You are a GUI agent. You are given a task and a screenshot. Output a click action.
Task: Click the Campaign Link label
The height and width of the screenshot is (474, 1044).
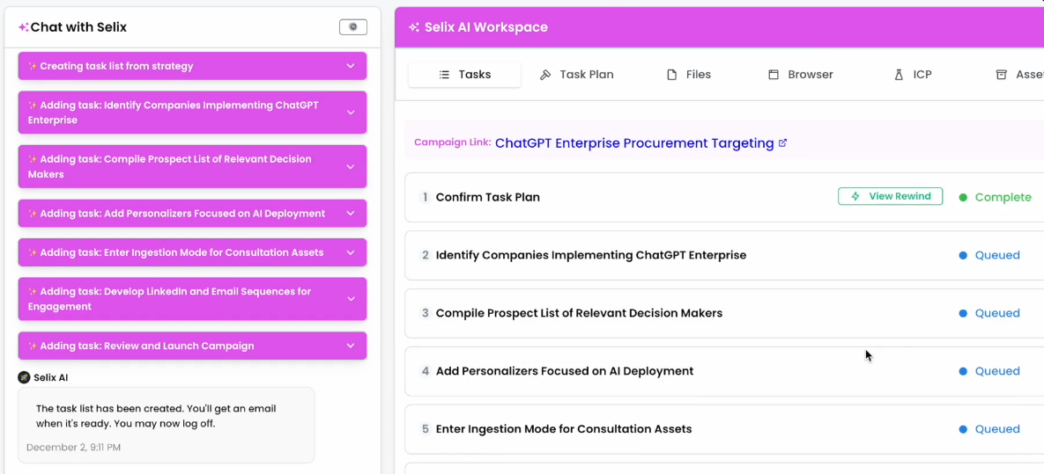coord(452,142)
